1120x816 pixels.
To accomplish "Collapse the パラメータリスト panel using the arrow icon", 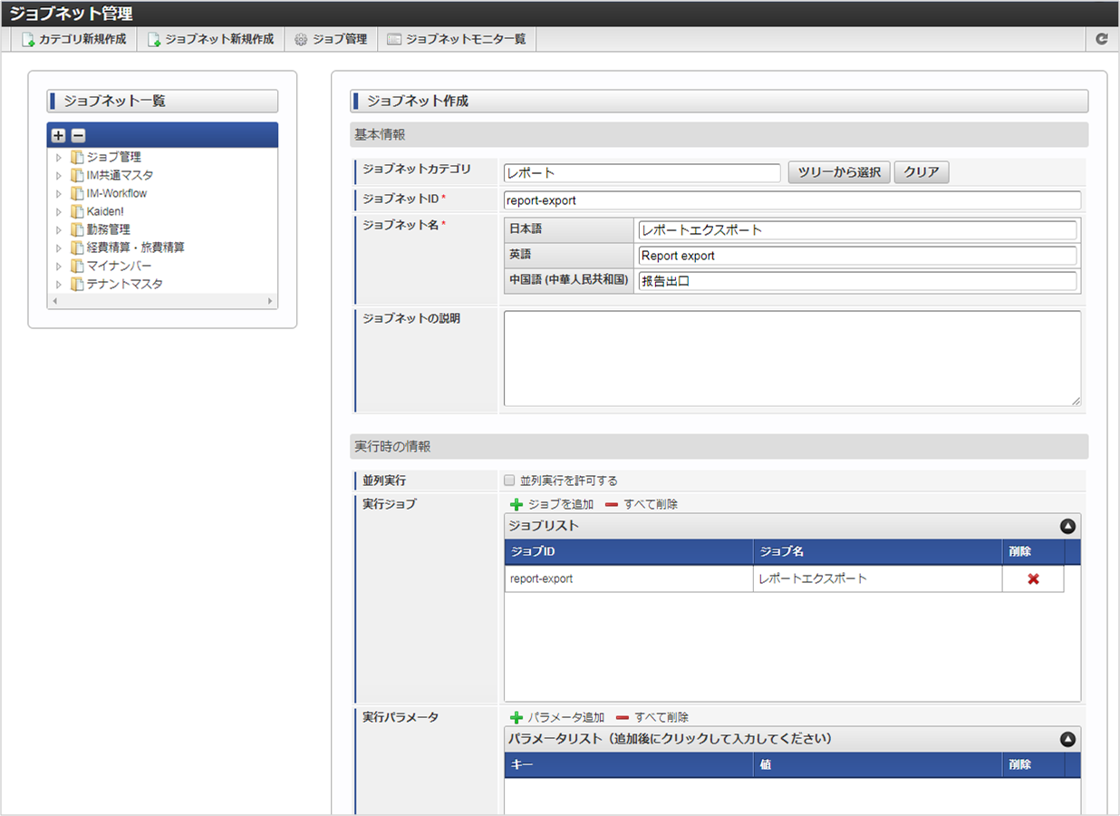I will click(x=1067, y=739).
